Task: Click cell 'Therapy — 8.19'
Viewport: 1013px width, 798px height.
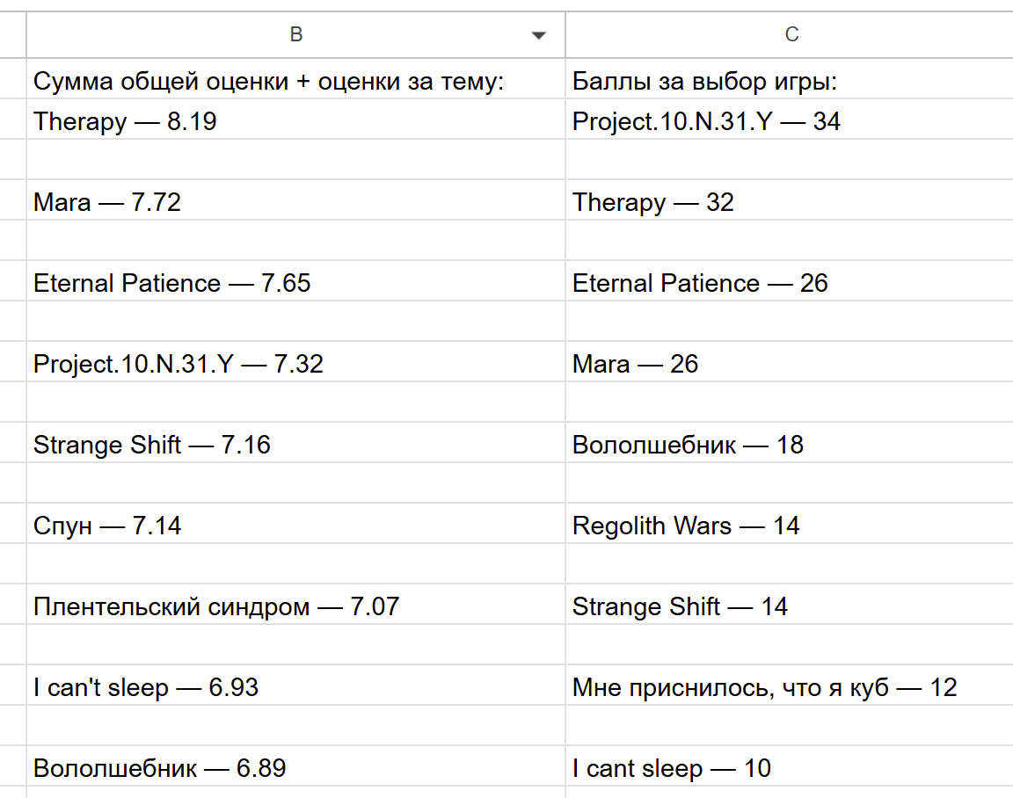Action: [295, 120]
